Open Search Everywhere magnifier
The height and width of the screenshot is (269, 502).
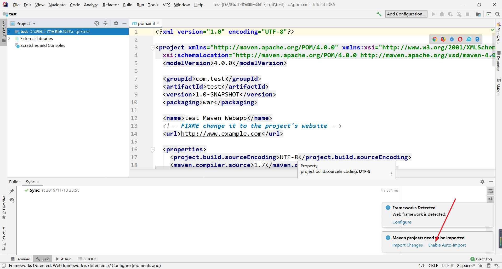pyautogui.click(x=498, y=14)
